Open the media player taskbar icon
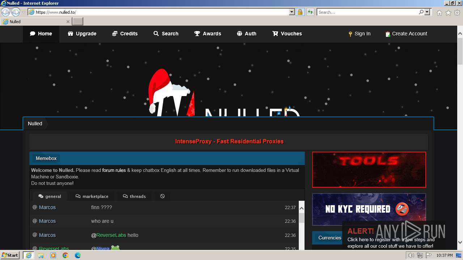 point(53,255)
